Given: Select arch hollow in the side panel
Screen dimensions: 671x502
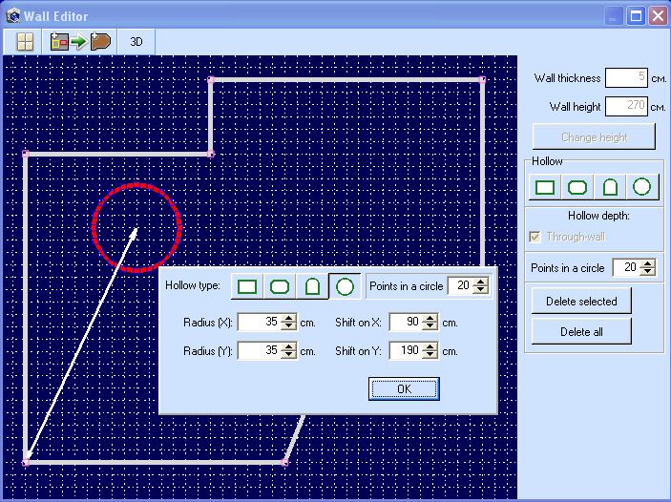Looking at the screenshot, I should click(x=610, y=187).
